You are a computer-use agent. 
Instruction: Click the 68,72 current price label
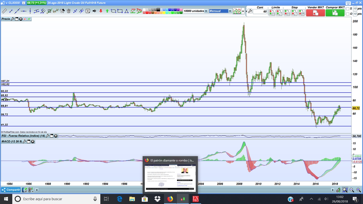coord(356,108)
